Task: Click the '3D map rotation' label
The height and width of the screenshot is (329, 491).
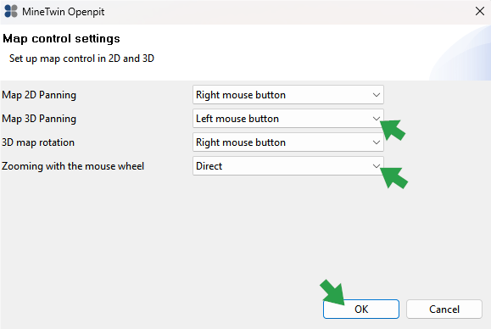Action: (x=38, y=142)
